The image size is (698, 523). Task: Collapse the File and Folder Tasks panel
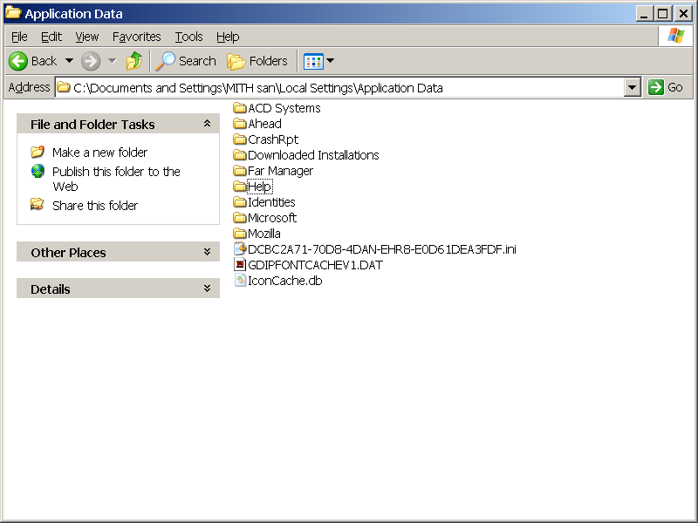tap(207, 124)
